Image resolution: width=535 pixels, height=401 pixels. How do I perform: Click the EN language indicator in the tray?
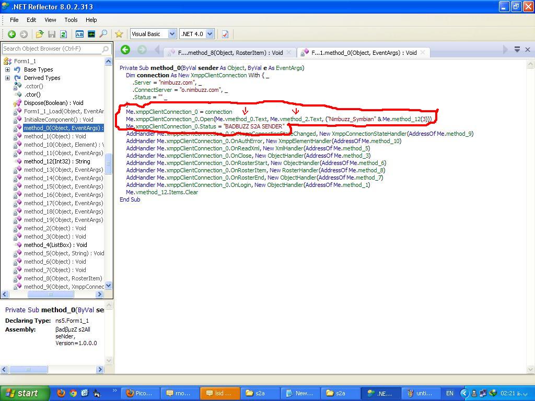pyautogui.click(x=450, y=393)
